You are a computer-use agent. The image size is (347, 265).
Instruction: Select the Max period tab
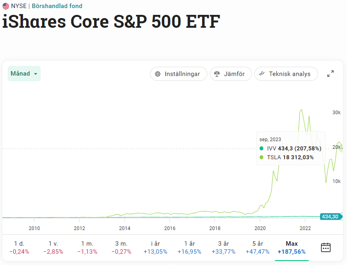pos(291,247)
